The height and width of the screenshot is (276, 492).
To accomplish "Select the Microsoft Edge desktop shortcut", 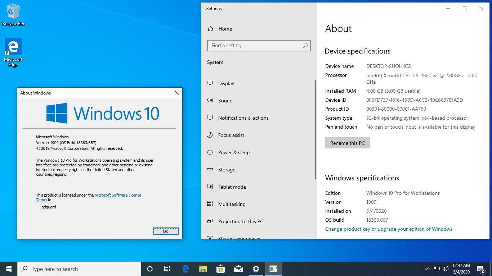I will [13, 53].
